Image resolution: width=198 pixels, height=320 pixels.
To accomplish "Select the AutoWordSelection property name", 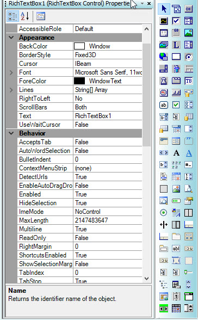I will [45, 151].
